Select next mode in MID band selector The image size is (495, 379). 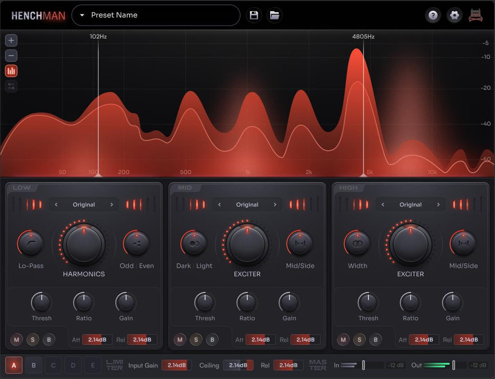(x=275, y=204)
